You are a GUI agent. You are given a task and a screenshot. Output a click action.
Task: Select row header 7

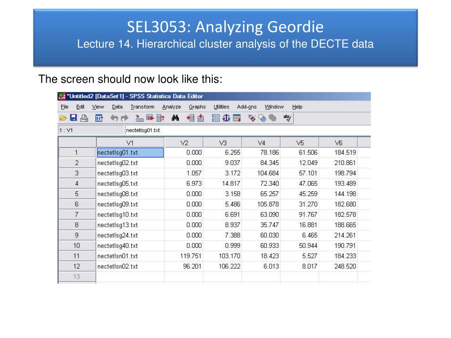[x=77, y=215]
